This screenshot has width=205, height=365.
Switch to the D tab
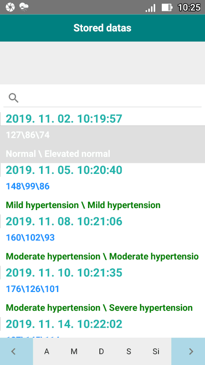pos(101,351)
